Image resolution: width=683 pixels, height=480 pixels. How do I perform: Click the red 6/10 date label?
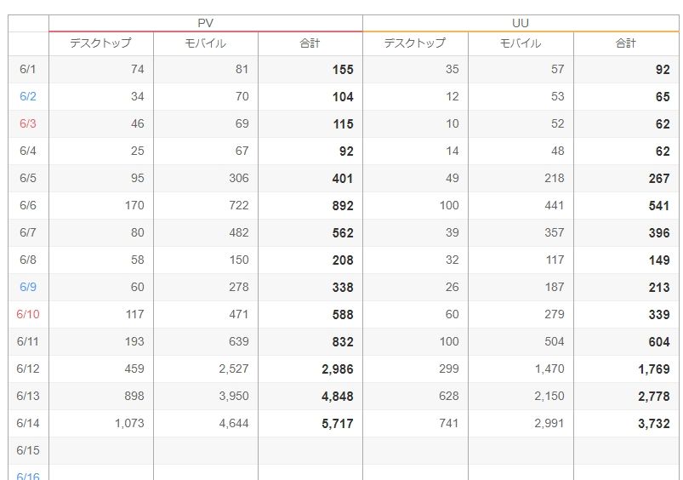click(28, 315)
